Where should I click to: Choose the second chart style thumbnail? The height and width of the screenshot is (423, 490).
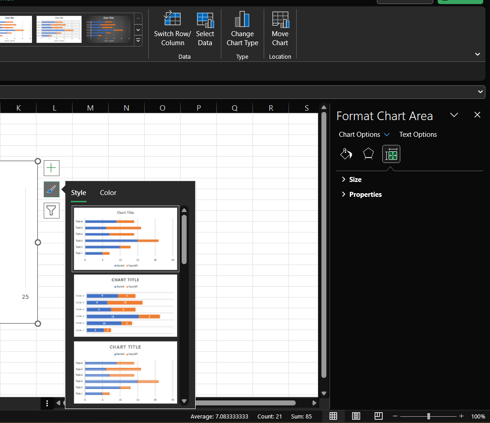(x=125, y=306)
